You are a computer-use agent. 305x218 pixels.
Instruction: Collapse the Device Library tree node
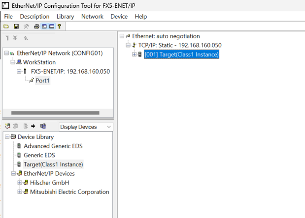(6, 137)
